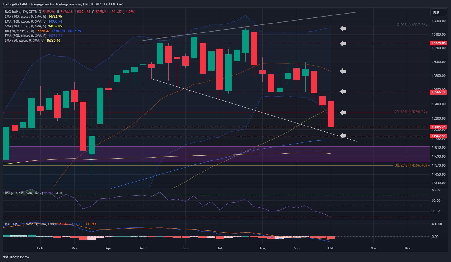The width and height of the screenshot is (451, 262).
Task: Click the 15200.00 price axis value
Action: pos(439,118)
